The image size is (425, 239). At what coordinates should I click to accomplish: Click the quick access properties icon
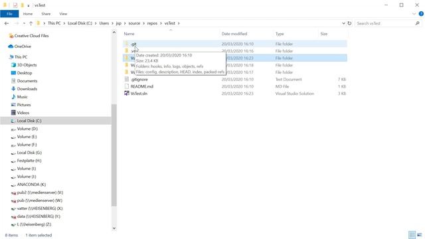click(15, 5)
